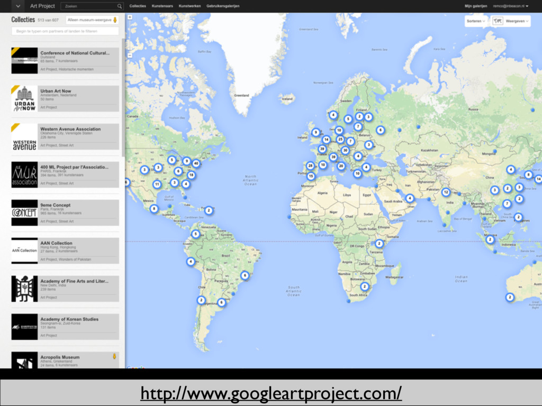Open the Gebruikersgalerijen menu item
542x406 pixels.
coord(223,6)
